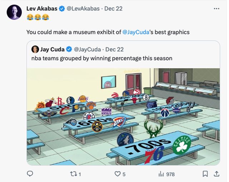
Task: Click Lev Akabas's blue verified badge
Action: 62,8
